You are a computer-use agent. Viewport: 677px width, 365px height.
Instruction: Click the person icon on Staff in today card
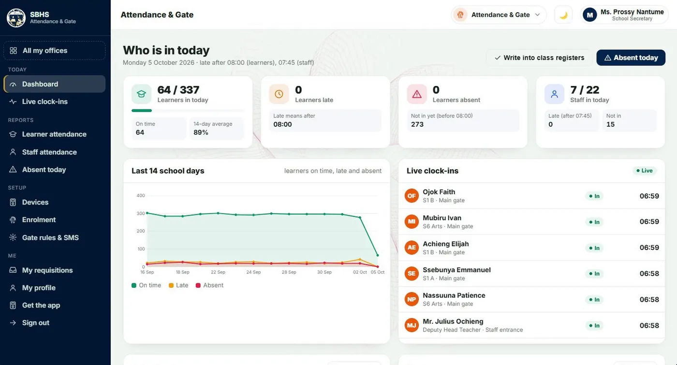(554, 94)
